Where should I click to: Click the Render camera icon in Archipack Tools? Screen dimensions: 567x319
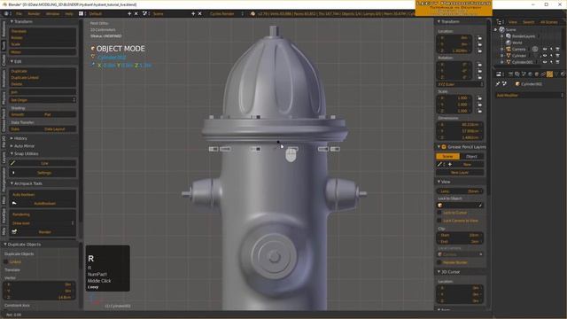pos(14,232)
